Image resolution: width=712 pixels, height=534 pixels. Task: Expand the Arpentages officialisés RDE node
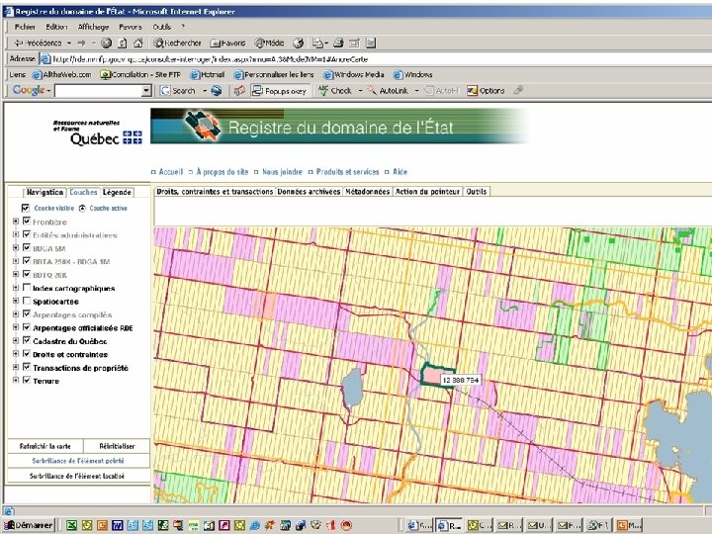(x=16, y=327)
